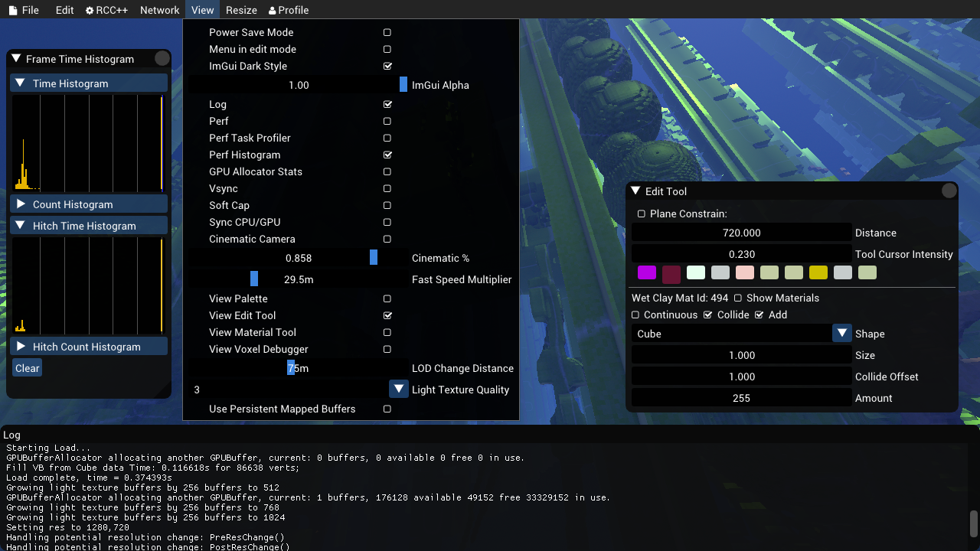Enable Soft Cap option
This screenshot has width=980, height=551.
click(x=387, y=206)
